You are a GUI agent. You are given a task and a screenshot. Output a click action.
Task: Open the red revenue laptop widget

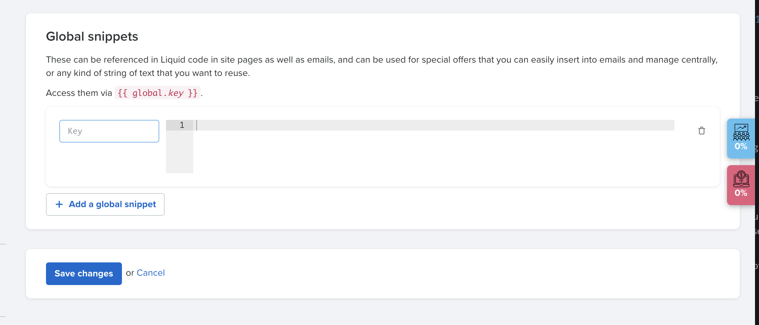(741, 185)
